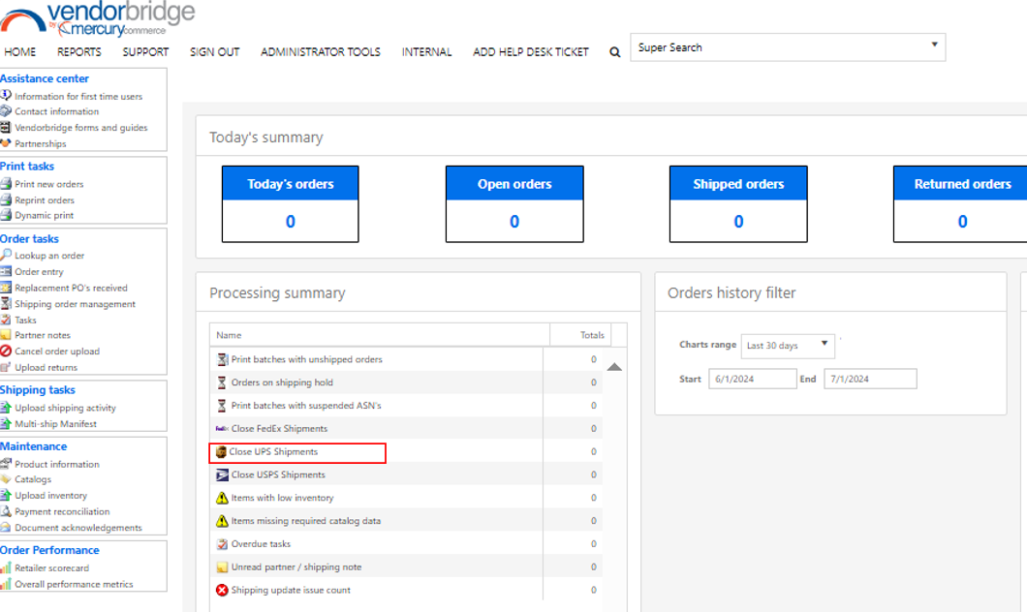Open the Shipping order management link

click(76, 304)
